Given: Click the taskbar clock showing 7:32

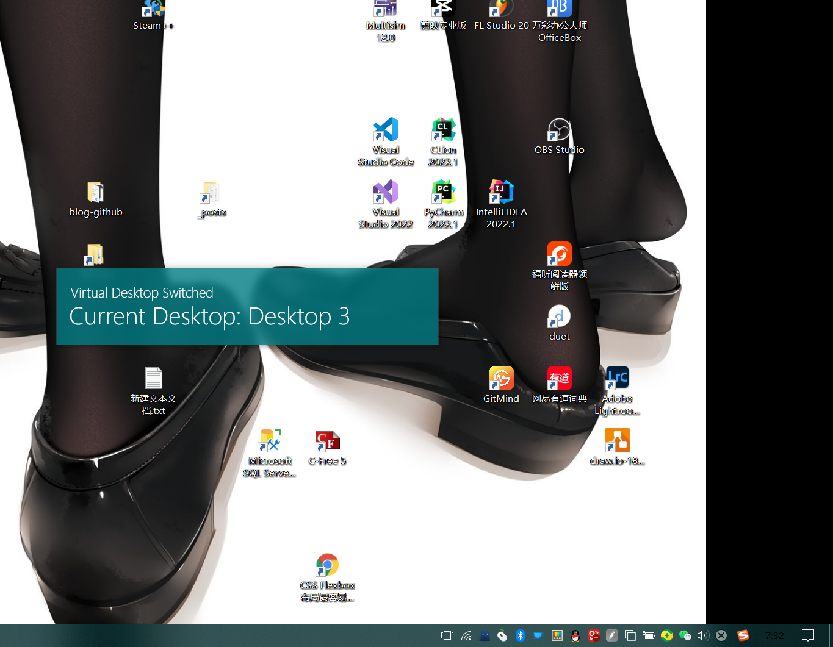Looking at the screenshot, I should point(774,635).
